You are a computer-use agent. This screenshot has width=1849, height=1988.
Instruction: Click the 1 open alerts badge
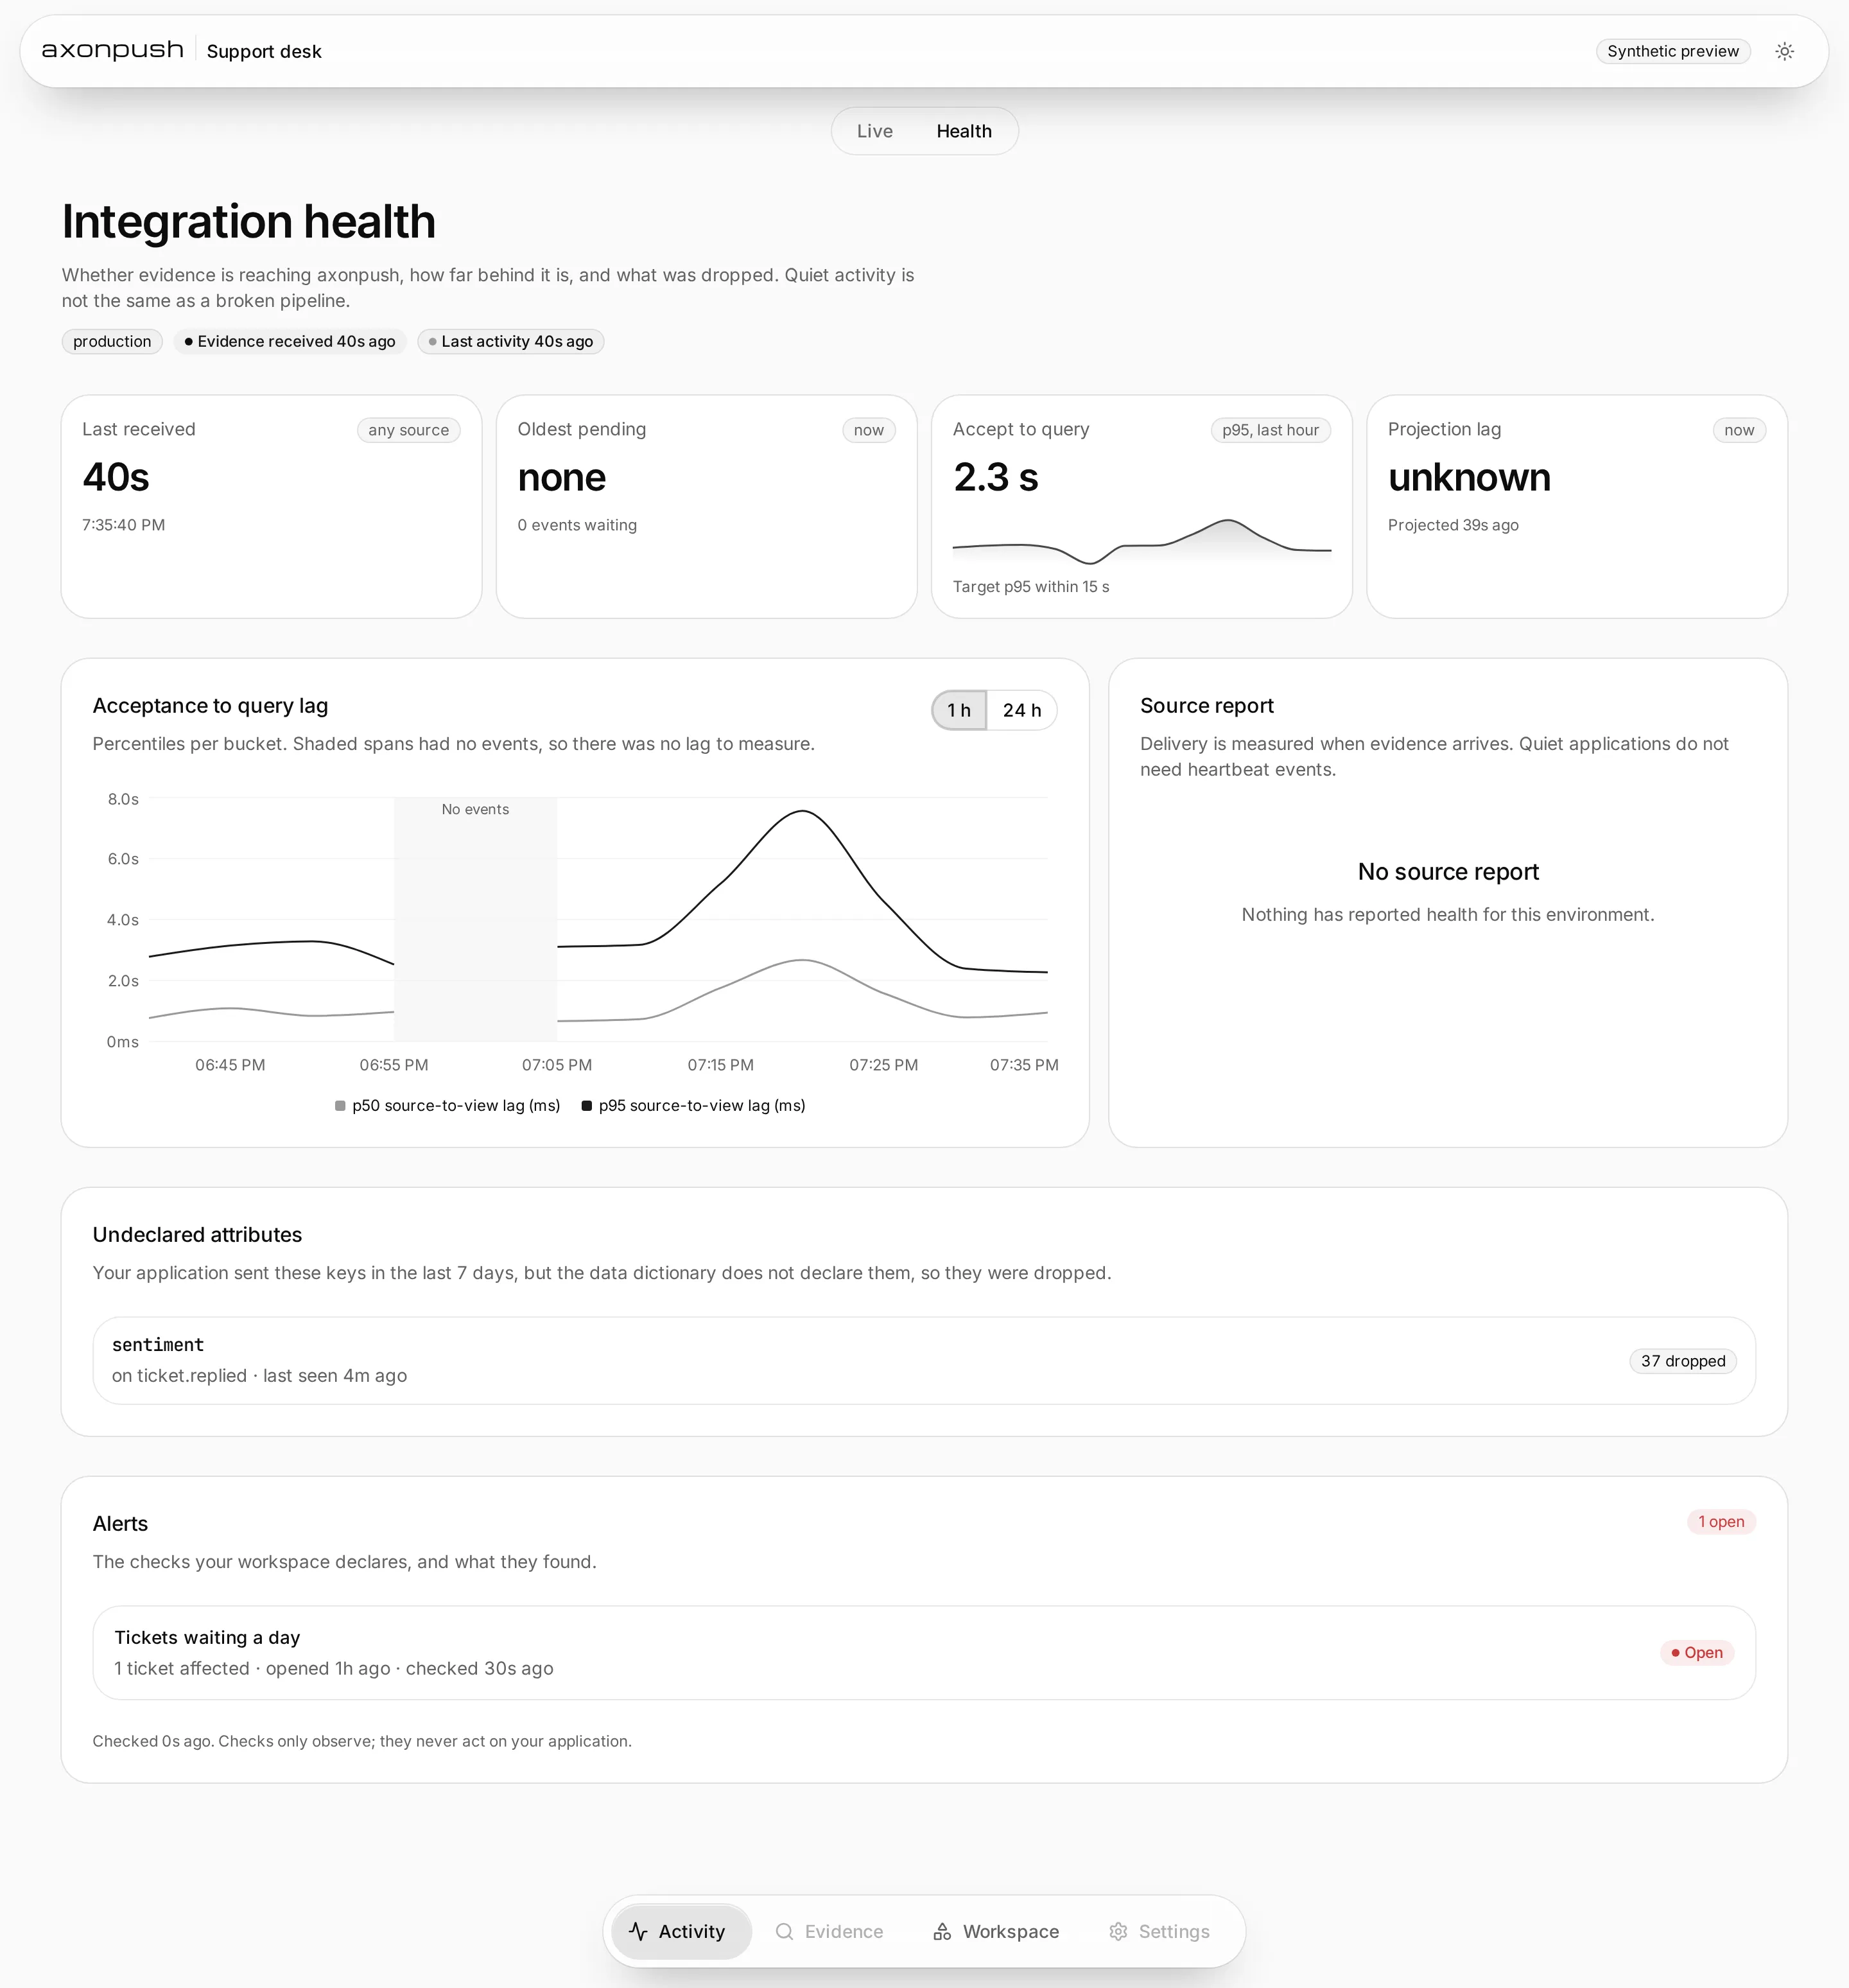tap(1721, 1522)
